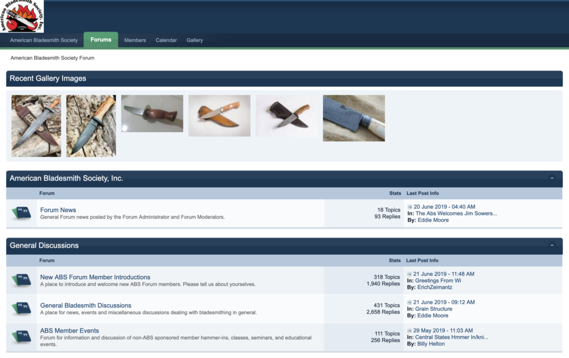Go to last post icon for 21 June 11:48 AM
The width and height of the screenshot is (569, 358).
(x=410, y=274)
